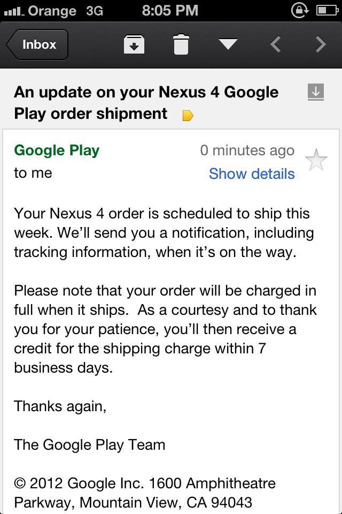The width and height of the screenshot is (342, 514).
Task: Tap the battery icon in status bar
Action: (327, 10)
